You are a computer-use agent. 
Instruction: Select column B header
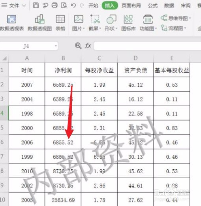pos(63,58)
